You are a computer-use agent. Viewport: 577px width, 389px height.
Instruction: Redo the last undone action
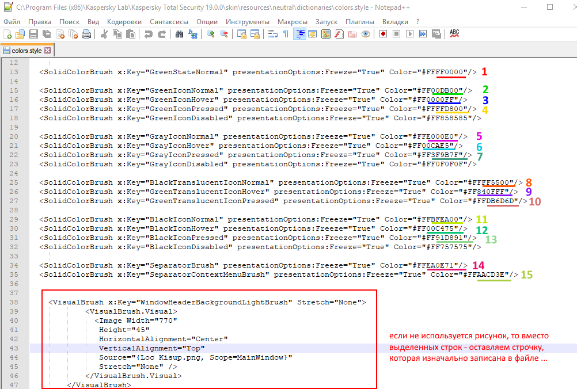(x=162, y=34)
